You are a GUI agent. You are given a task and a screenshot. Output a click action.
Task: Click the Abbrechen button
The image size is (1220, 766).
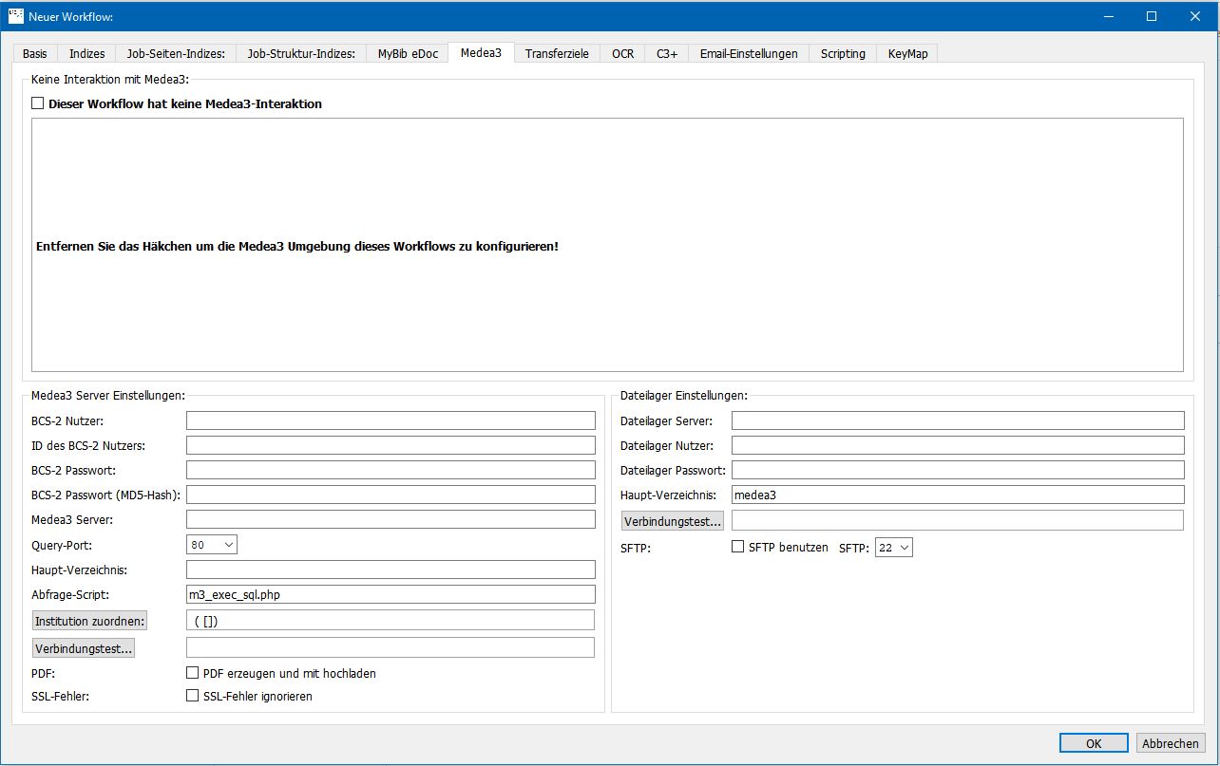(x=1172, y=743)
